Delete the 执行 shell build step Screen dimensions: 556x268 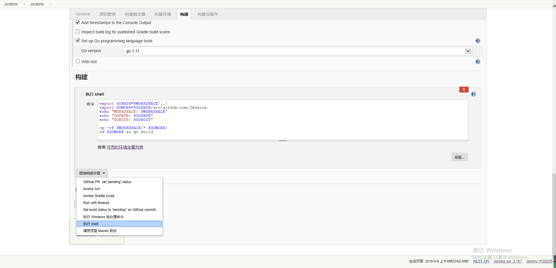[464, 90]
